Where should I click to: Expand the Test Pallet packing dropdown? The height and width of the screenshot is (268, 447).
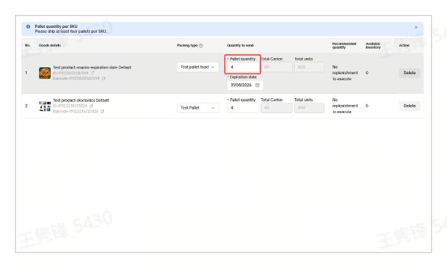pos(197,107)
